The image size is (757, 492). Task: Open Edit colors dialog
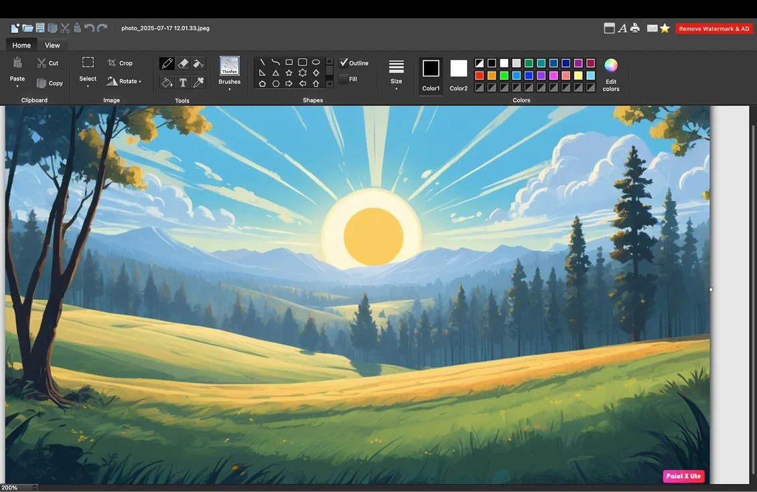(611, 74)
